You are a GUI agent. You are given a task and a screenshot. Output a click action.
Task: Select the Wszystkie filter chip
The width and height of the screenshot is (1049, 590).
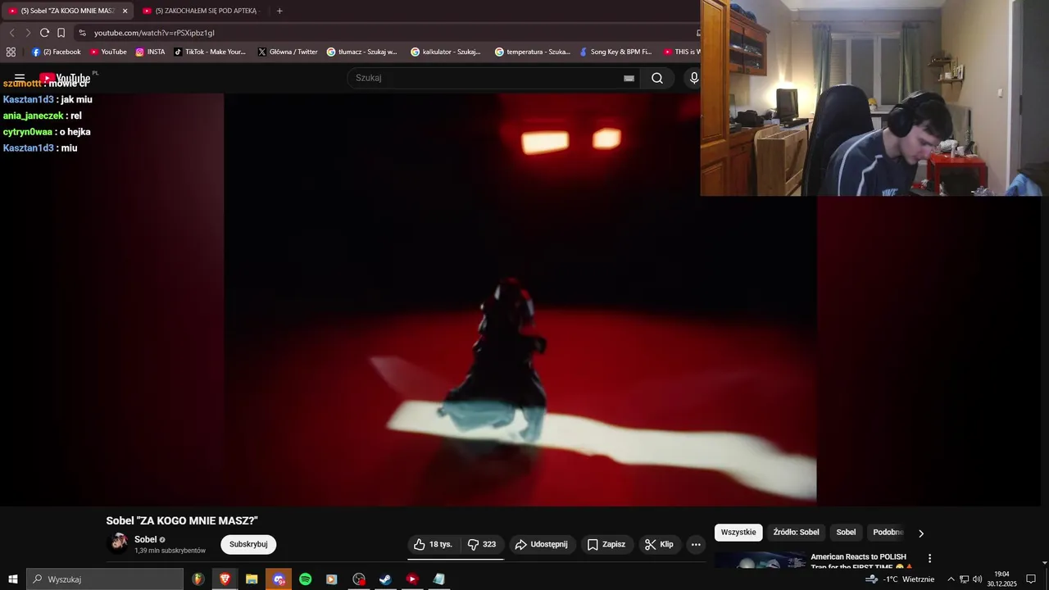pos(738,533)
